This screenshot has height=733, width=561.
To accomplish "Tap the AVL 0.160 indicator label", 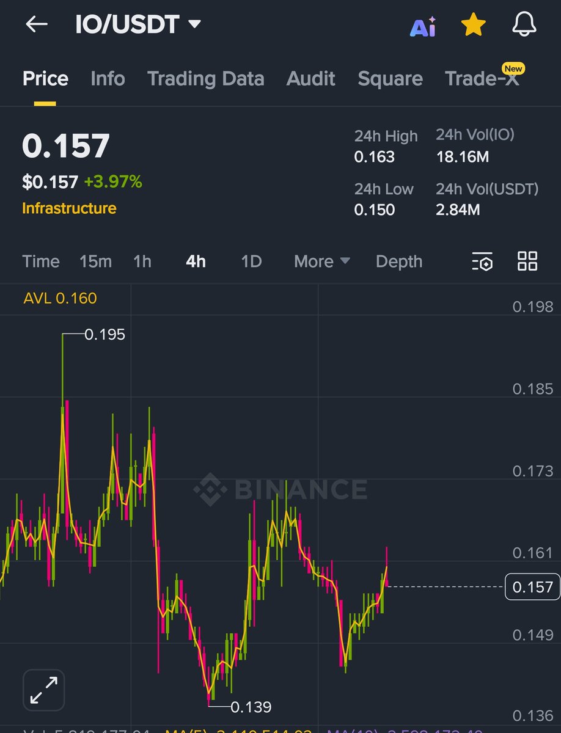I will pyautogui.click(x=60, y=298).
